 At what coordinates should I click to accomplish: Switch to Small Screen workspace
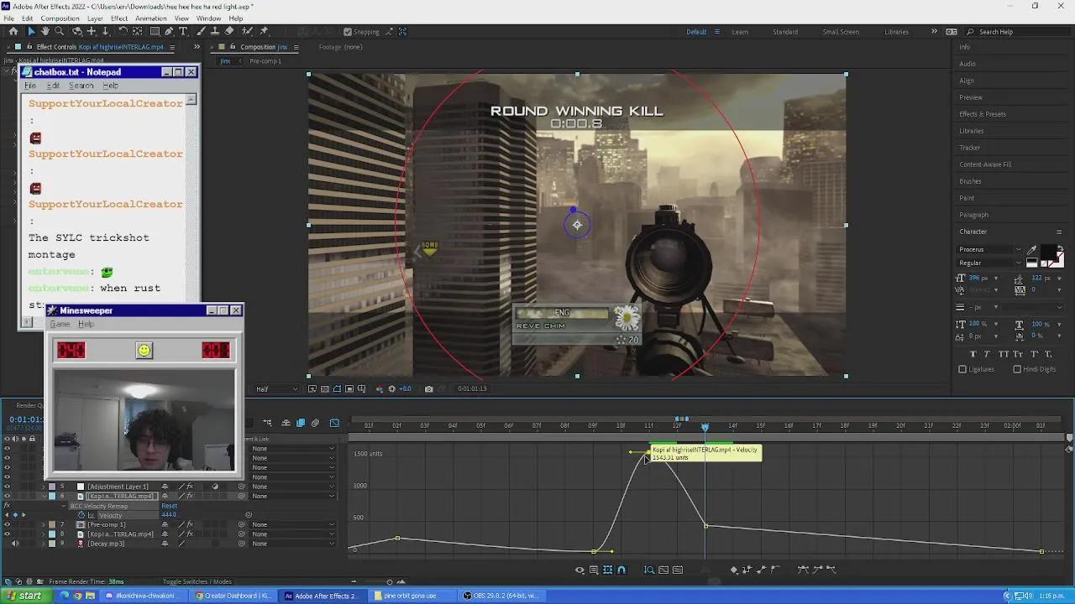pos(841,32)
